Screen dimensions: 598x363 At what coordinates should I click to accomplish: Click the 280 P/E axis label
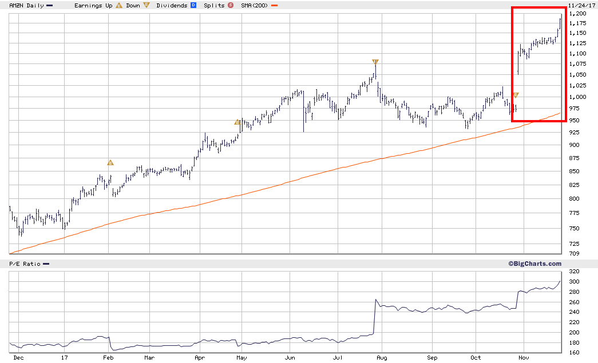[x=575, y=292]
